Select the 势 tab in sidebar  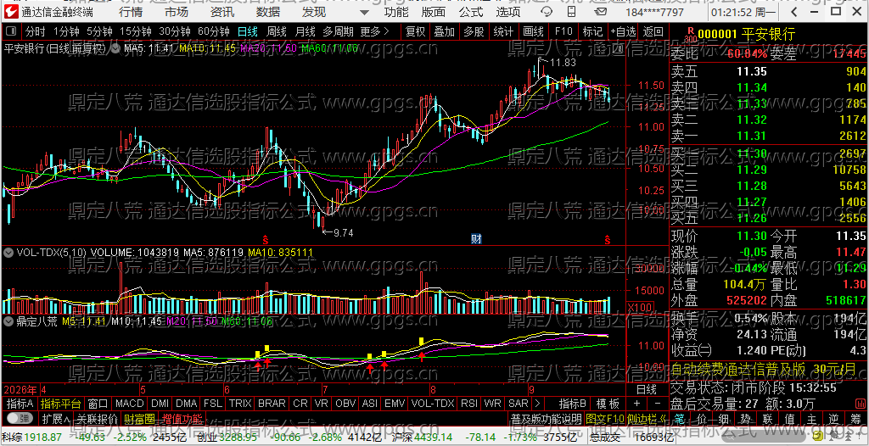[x=745, y=418]
